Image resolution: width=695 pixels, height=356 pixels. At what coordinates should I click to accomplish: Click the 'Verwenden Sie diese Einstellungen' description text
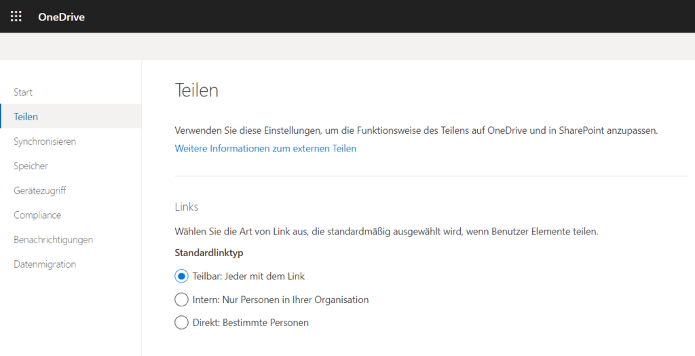(416, 130)
